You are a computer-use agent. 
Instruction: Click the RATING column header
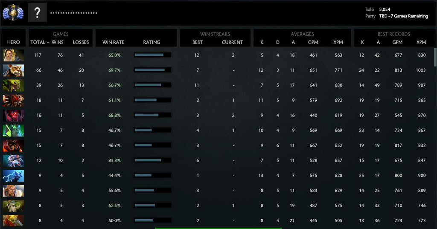click(x=151, y=42)
